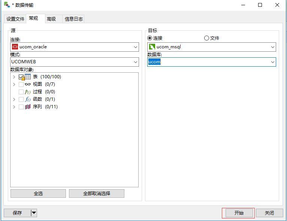Check the 序列 (0/11) checkbox
287x221 pixels.
point(21,107)
